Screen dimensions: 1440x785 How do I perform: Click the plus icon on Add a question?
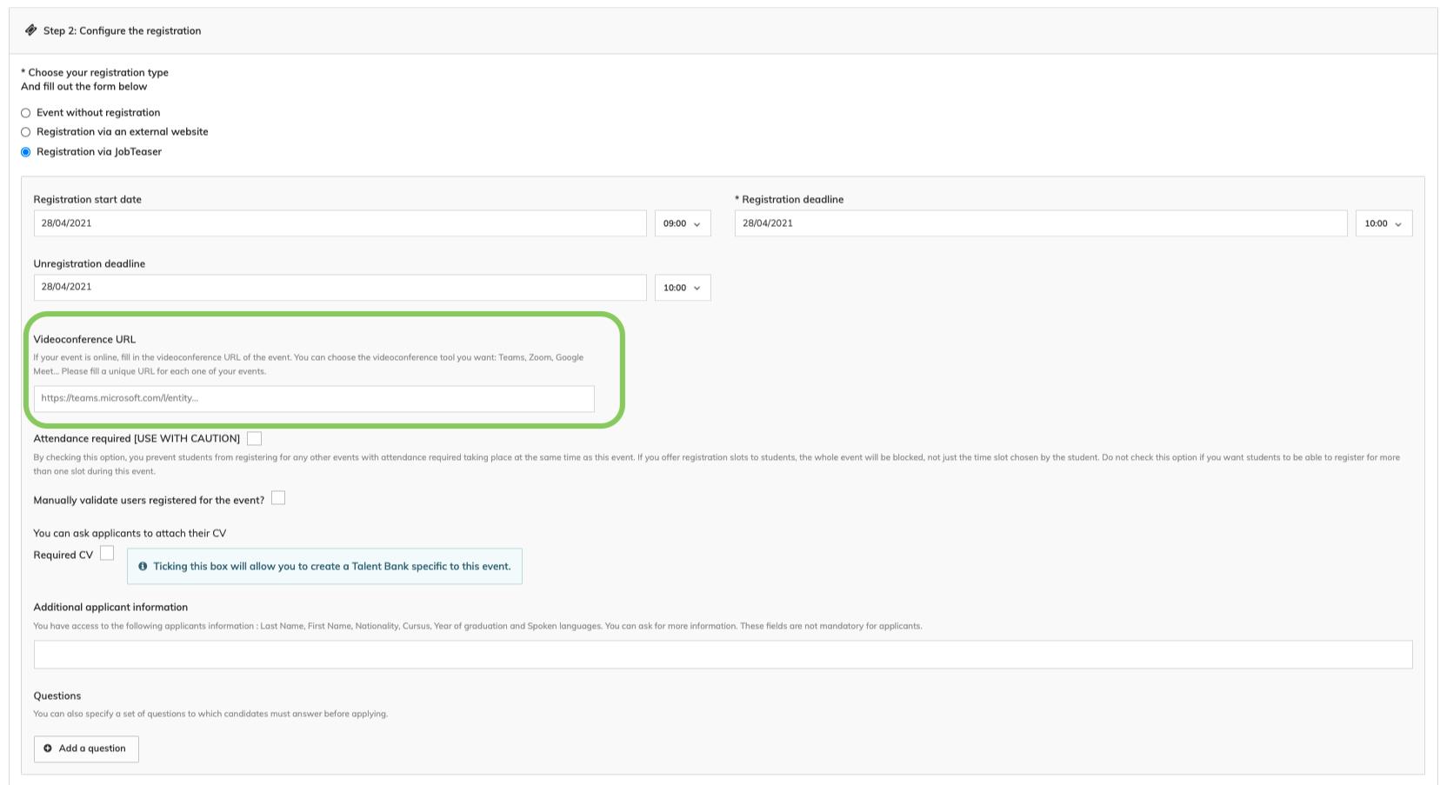click(48, 748)
